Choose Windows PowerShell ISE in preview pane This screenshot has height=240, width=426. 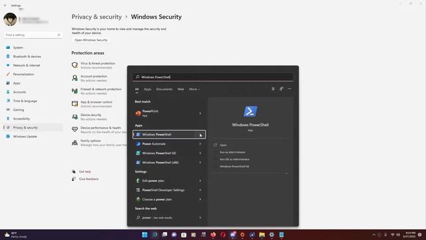click(234, 167)
